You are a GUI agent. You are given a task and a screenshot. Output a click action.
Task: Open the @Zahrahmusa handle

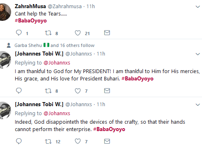pyautogui.click(x=64, y=7)
